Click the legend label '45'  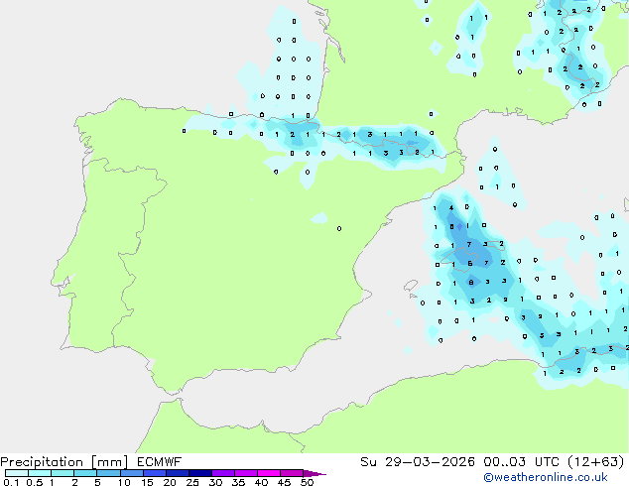[x=284, y=482]
